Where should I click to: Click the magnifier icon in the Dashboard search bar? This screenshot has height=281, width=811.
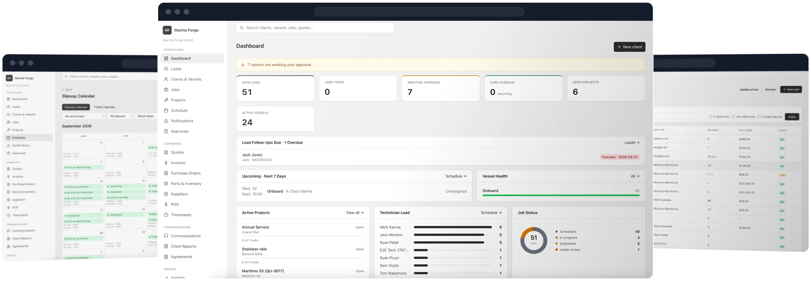(x=242, y=28)
